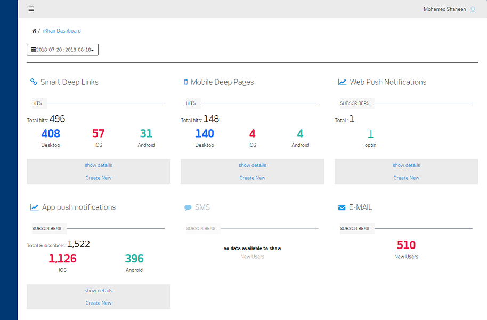487x320 pixels.
Task: Click the Mobile Deep Pages phone icon
Action: coord(186,82)
